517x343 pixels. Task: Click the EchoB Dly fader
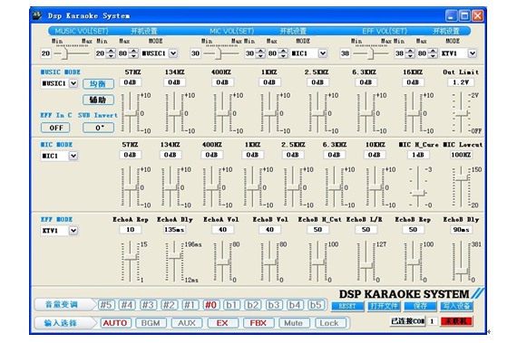coord(461,272)
